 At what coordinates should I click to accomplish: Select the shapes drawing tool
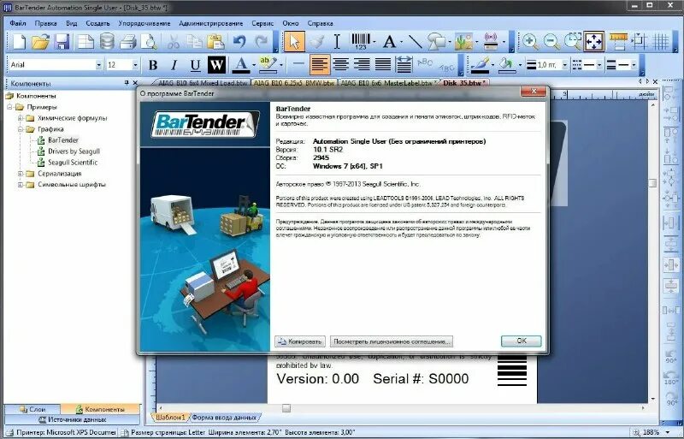pos(436,42)
